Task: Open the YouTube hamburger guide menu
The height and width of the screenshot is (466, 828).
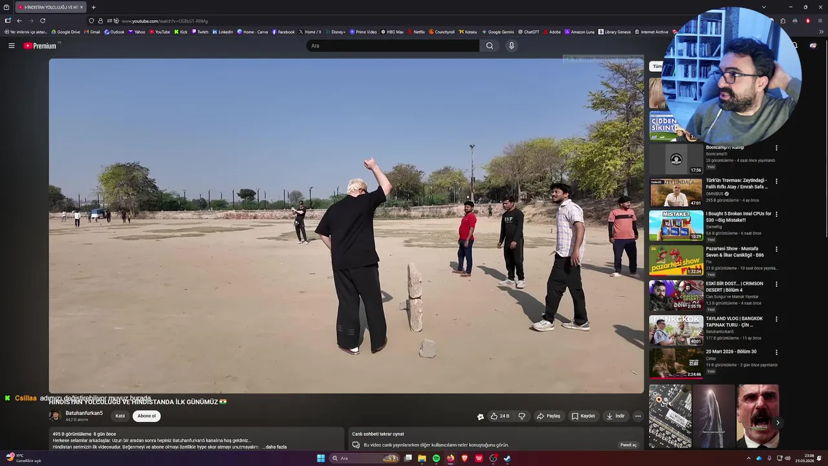Action: (x=11, y=46)
